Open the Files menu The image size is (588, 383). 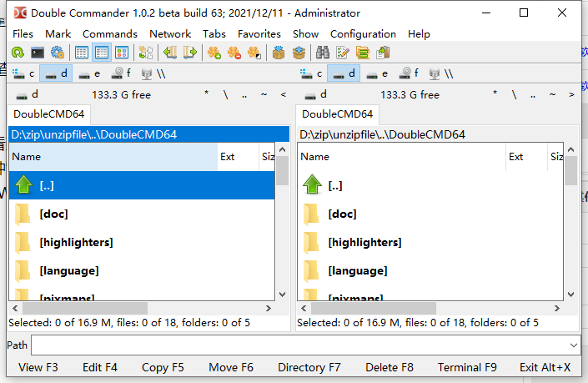tap(23, 34)
